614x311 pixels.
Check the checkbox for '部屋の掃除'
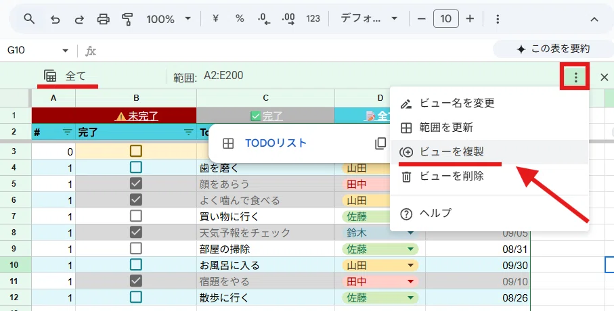[136, 248]
